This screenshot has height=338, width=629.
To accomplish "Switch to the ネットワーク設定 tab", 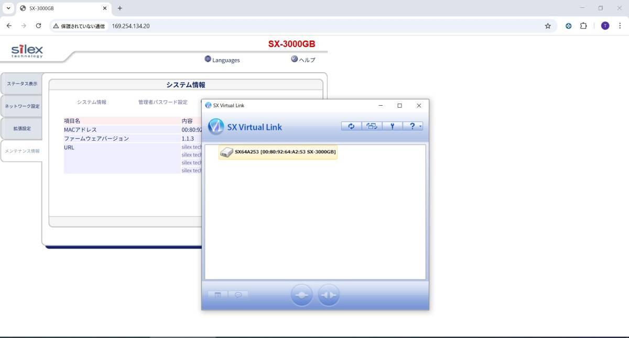I will tap(21, 106).
